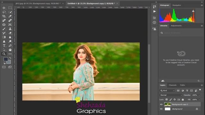Collapse the right panels double arrow
Screen dimensions: 205x115
point(202,2)
